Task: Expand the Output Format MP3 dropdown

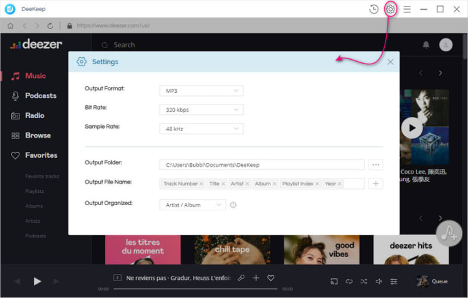Action: pos(201,91)
